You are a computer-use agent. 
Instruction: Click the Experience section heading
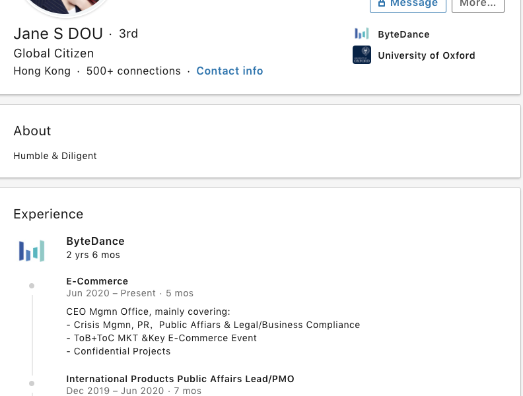click(48, 214)
